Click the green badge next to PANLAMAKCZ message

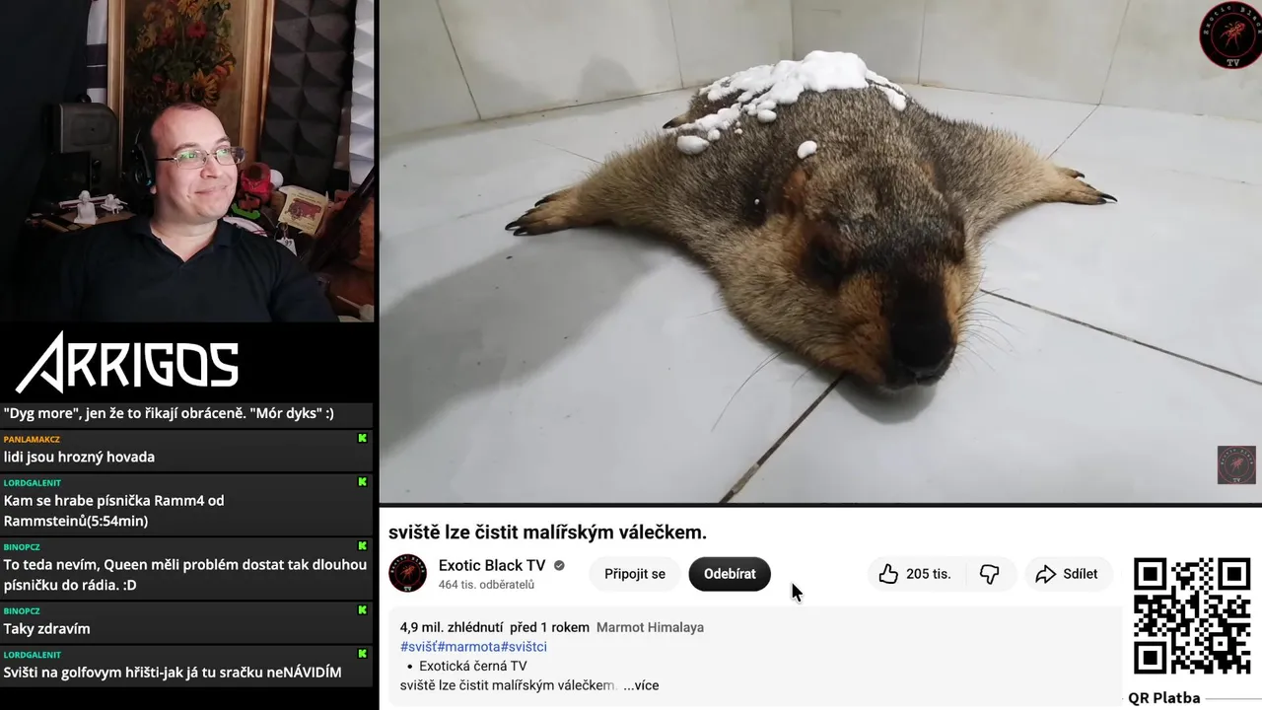(x=362, y=439)
